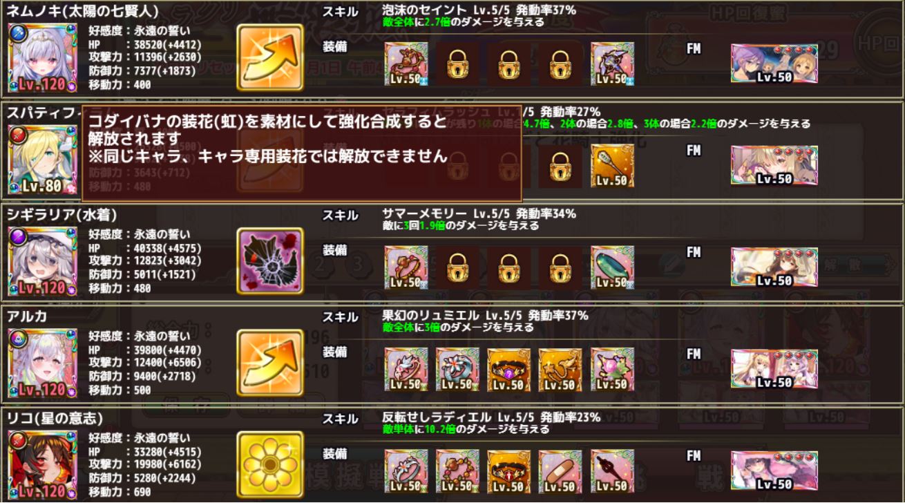The height and width of the screenshot is (503, 905).
Task: Click ネムノキ's golden arrow ability icon
Action: point(270,57)
